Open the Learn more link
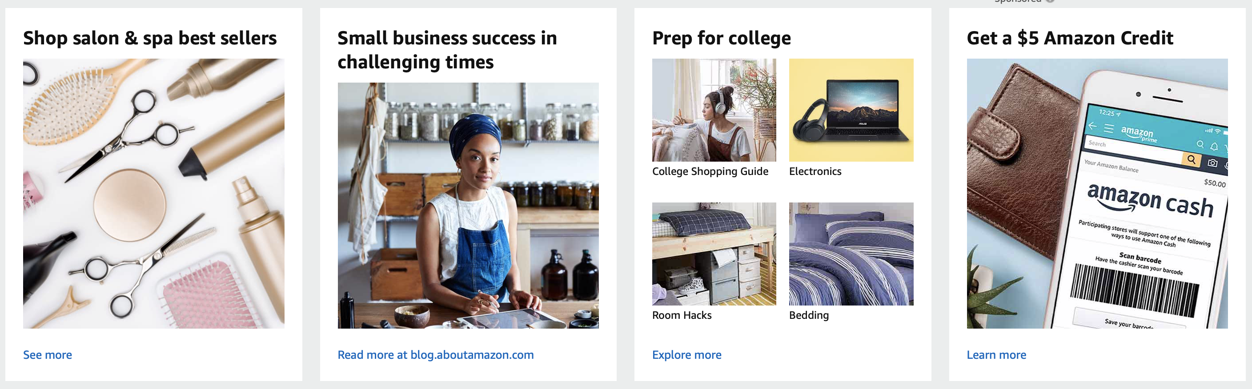Image resolution: width=1252 pixels, height=389 pixels. (x=996, y=354)
